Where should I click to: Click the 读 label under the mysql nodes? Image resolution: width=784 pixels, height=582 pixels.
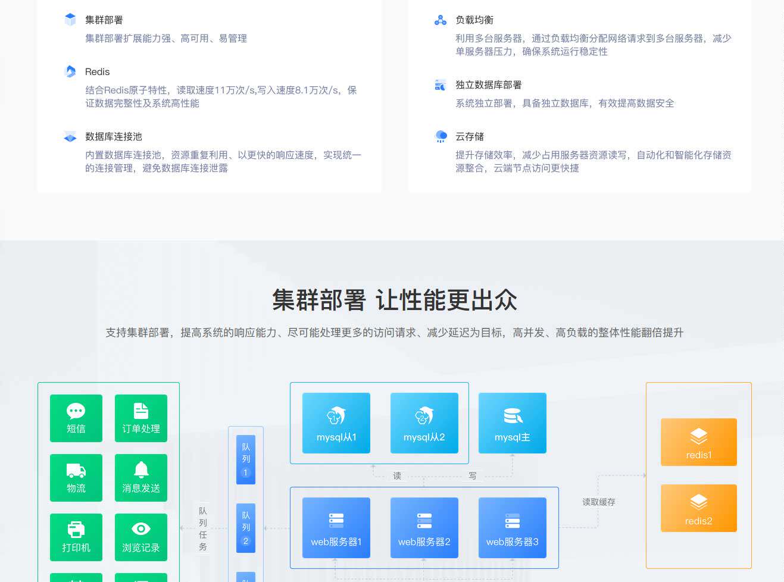click(x=397, y=476)
